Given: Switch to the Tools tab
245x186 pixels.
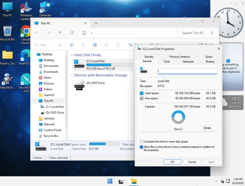Looking at the screenshot, I should [x=166, y=62].
